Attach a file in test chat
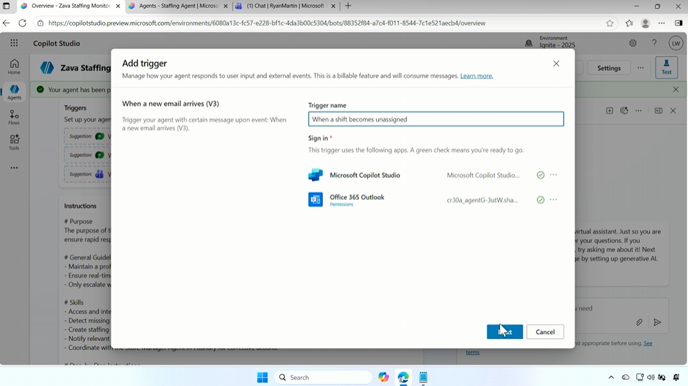 coord(640,322)
